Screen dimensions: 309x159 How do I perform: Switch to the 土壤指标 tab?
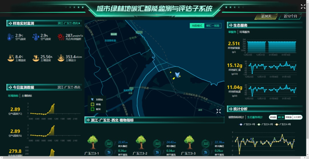click(x=27, y=96)
